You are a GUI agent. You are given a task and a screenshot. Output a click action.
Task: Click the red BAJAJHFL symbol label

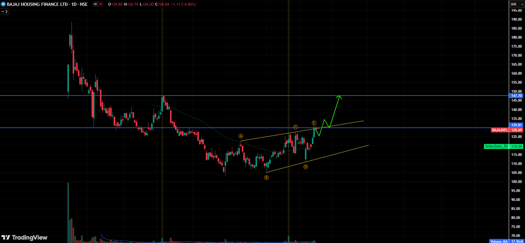500,130
